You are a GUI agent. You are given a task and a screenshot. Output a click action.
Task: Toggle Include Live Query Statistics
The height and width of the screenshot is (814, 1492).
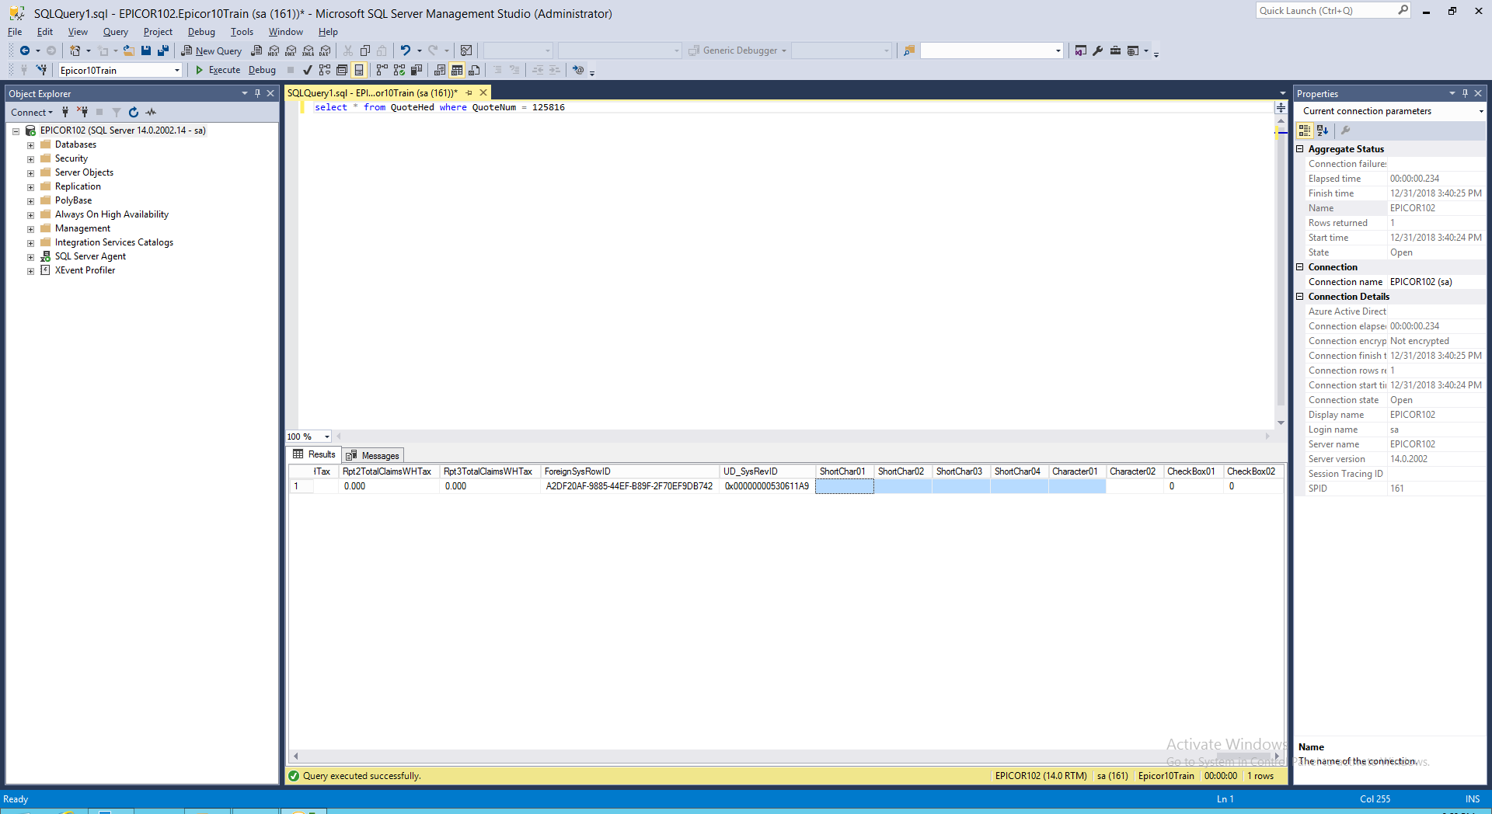pos(399,70)
